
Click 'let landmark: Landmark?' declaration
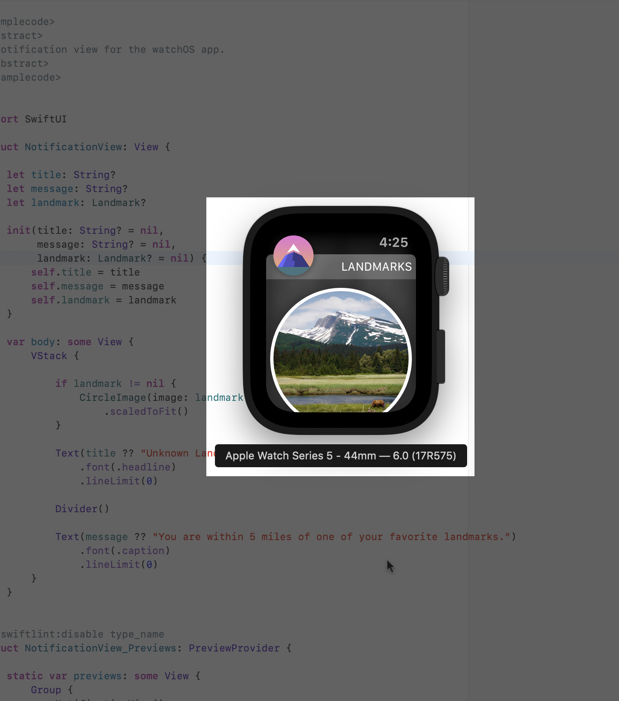click(x=76, y=203)
